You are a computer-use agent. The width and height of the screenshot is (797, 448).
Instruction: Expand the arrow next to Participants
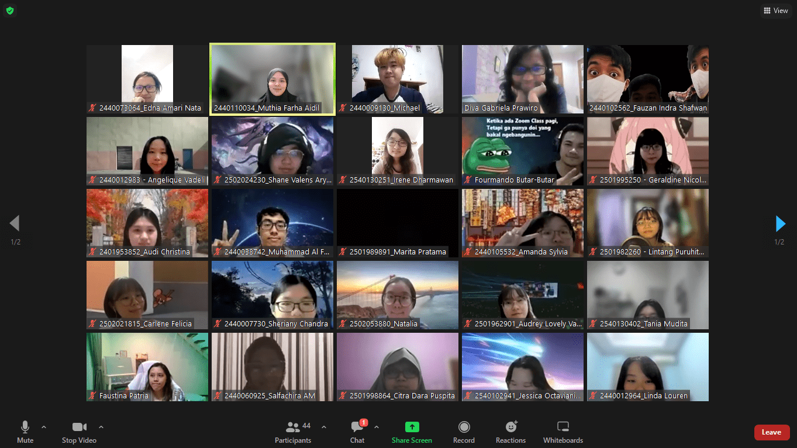click(x=324, y=427)
